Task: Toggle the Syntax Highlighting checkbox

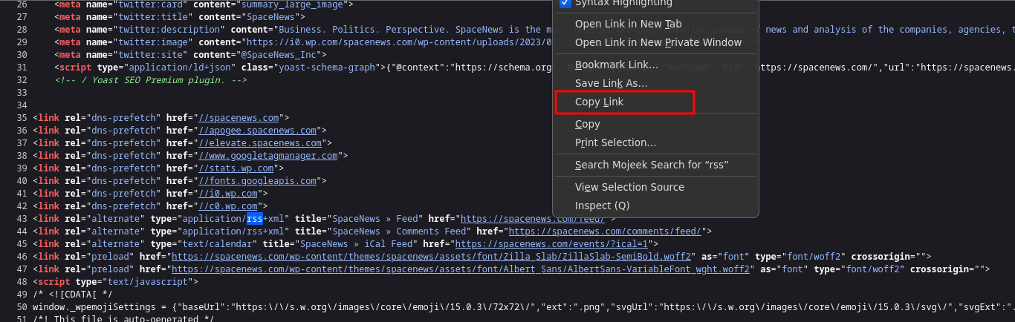Action: click(565, 3)
